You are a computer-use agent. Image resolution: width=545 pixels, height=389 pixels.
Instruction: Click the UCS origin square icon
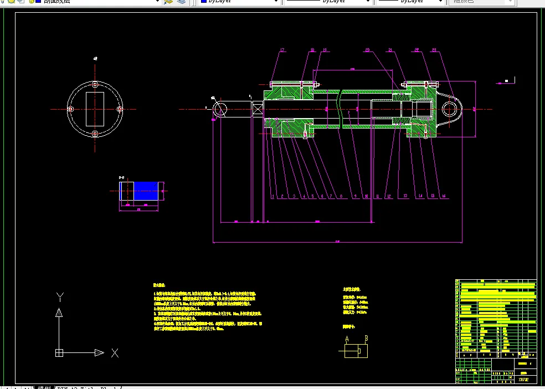(x=59, y=353)
